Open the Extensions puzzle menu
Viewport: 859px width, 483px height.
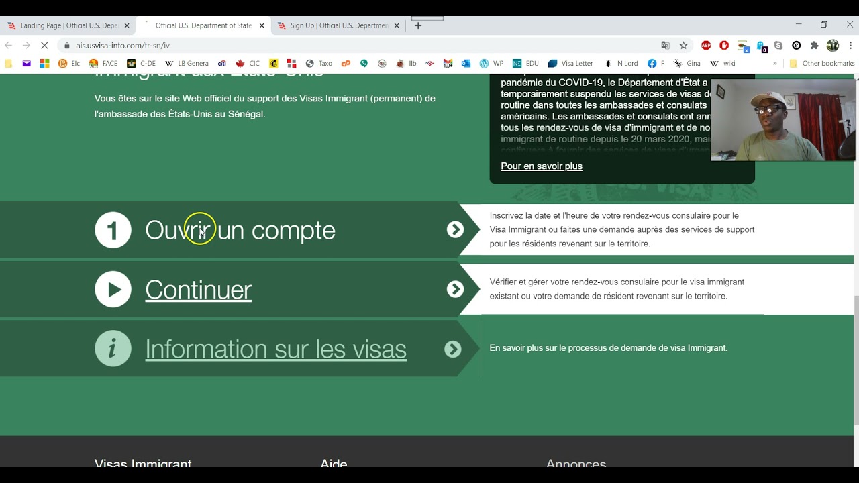[x=814, y=46]
